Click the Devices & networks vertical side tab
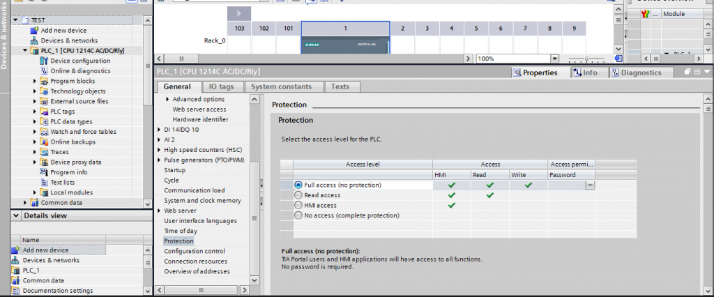The width and height of the screenshot is (714, 297). point(5,36)
